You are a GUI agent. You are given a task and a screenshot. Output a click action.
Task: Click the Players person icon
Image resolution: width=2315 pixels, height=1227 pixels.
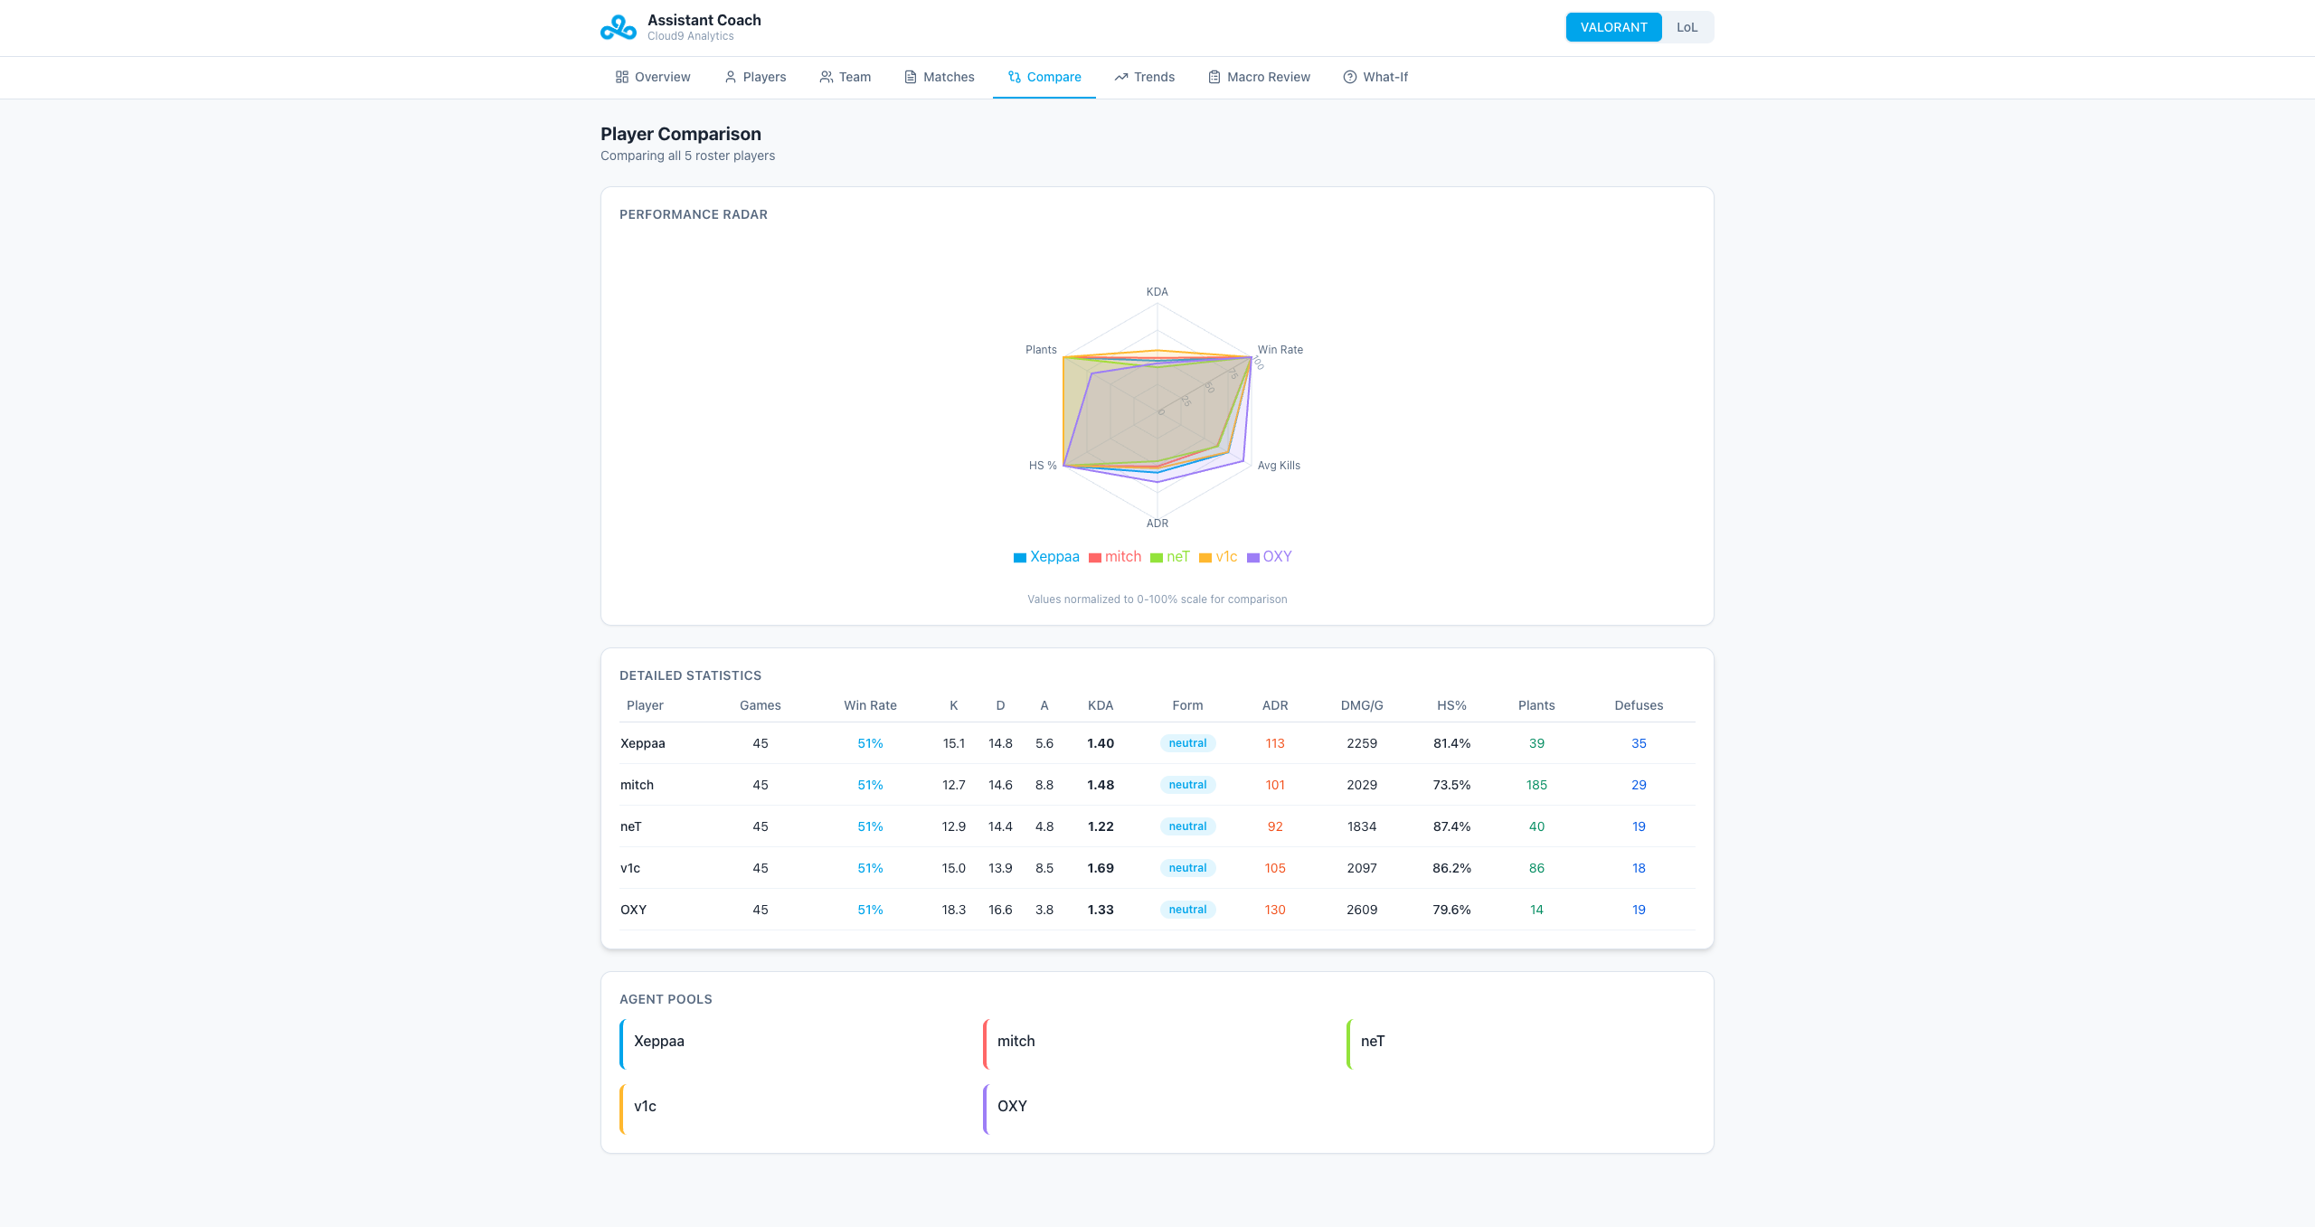point(731,77)
